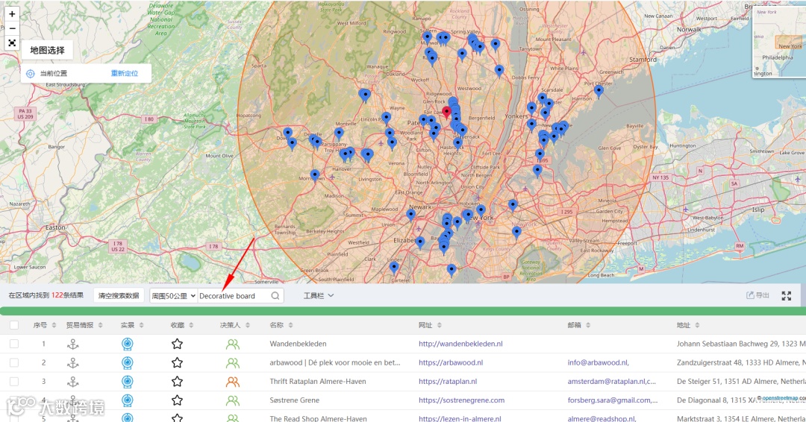Viewport: 806px width, 422px height.
Task: Toggle map fullscreen below zoom buttons
Action: pos(12,43)
